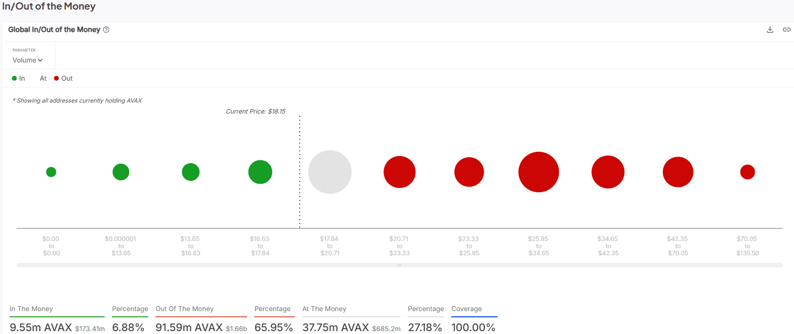This screenshot has width=794, height=334.
Task: Toggle the red Out legend item
Action: (63, 78)
